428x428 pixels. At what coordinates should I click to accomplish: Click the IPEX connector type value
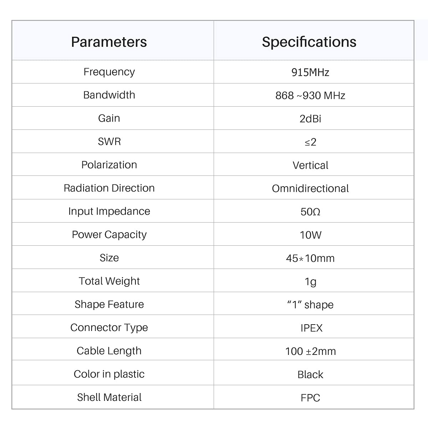pyautogui.click(x=311, y=328)
